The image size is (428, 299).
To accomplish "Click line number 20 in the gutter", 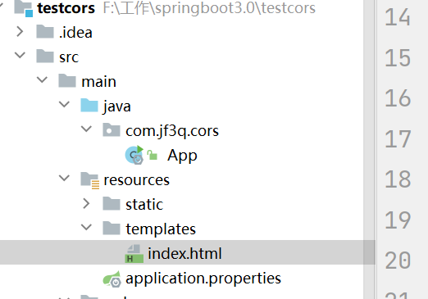I will pos(398,260).
